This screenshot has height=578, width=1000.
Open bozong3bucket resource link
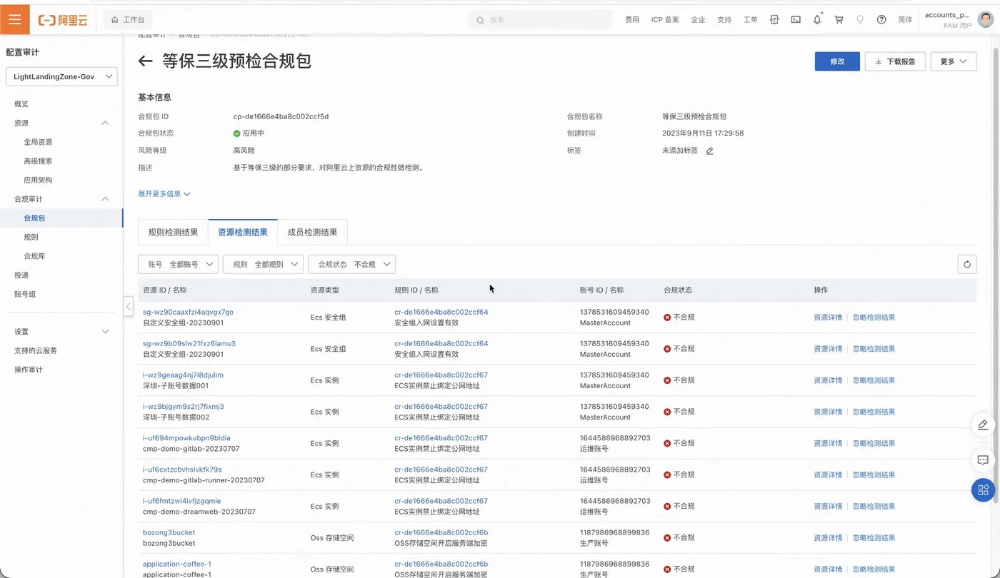(169, 532)
